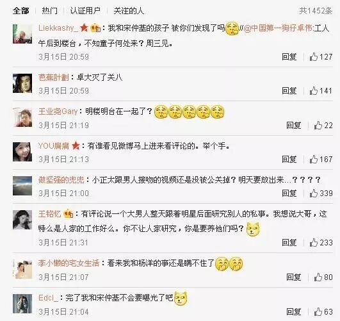Switch to the 热门 tab
Viewport: 340px width, 321px height.
(50, 11)
